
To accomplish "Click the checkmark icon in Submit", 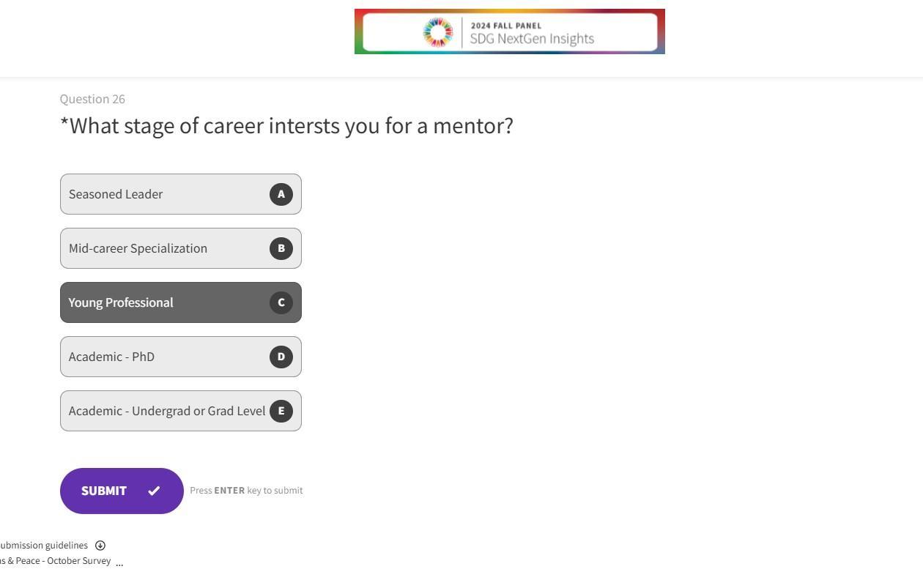I will tap(154, 491).
